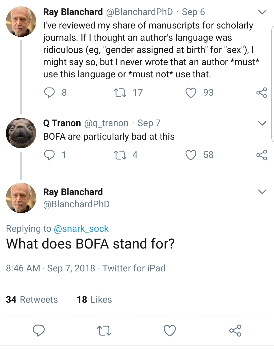Image resolution: width=274 pixels, height=350 pixels.
Task: View the 34 Retweets list
Action: (x=32, y=300)
